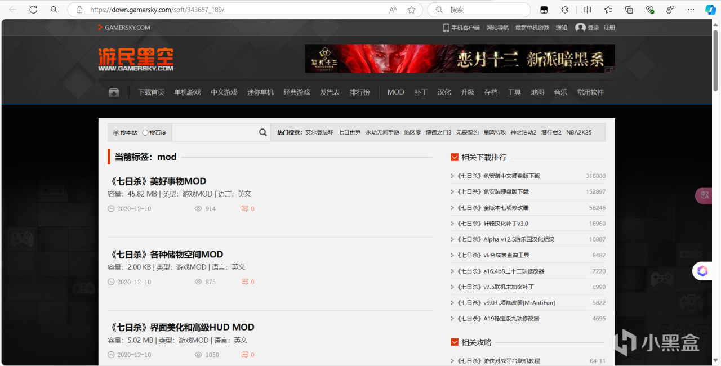Click the GAMERSKY.COM top logo
The image size is (721, 366).
[x=124, y=28]
